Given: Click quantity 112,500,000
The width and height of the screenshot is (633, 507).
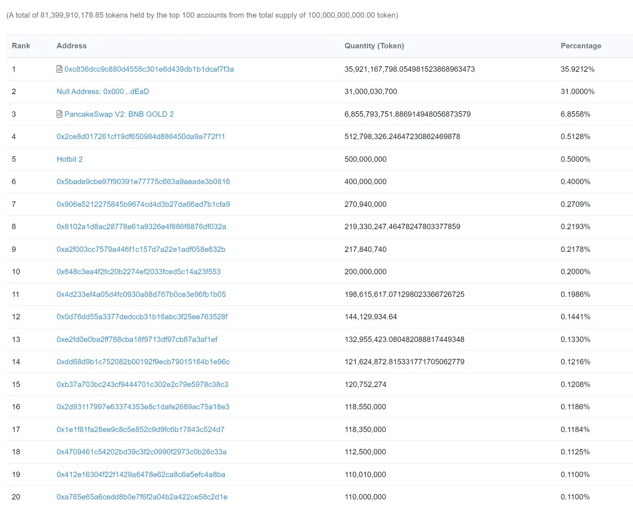Looking at the screenshot, I should (x=365, y=452).
